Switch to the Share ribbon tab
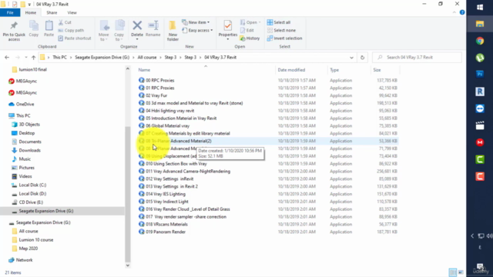This screenshot has width=493, height=277. coord(52,12)
